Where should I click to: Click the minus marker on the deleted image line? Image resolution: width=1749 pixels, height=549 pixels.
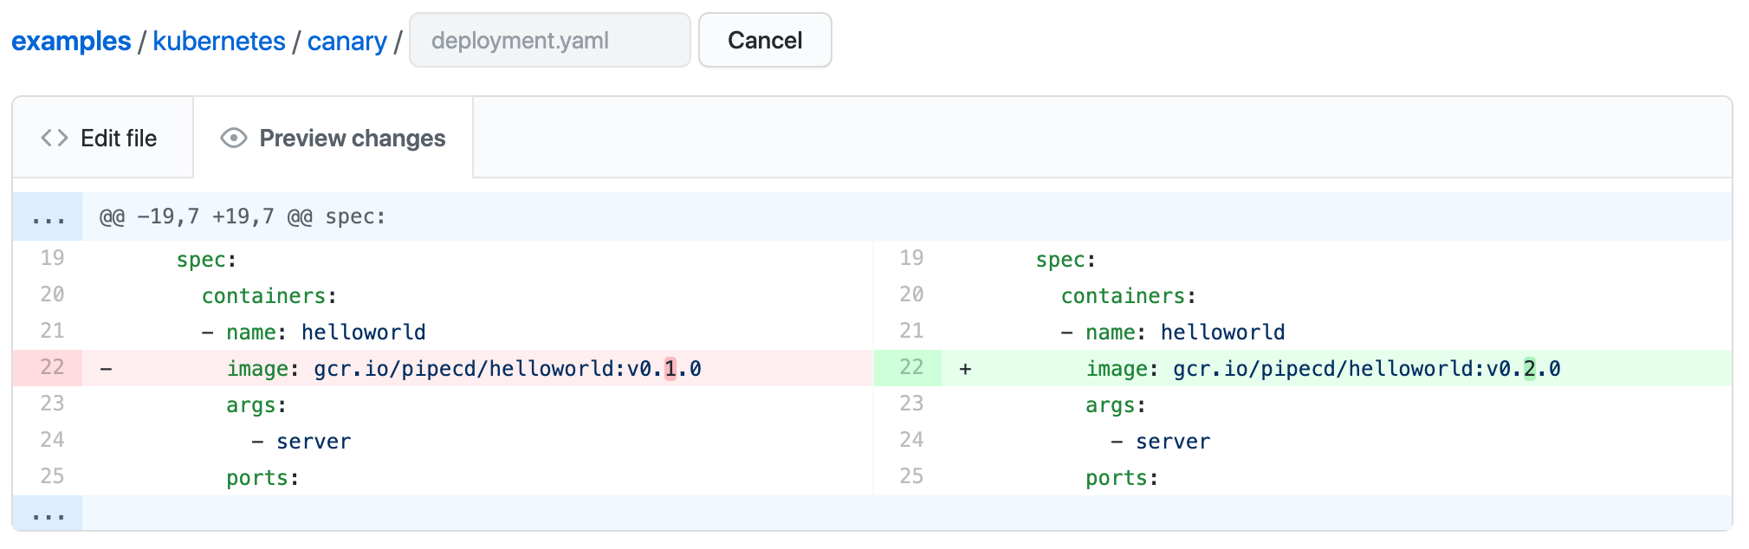106,369
